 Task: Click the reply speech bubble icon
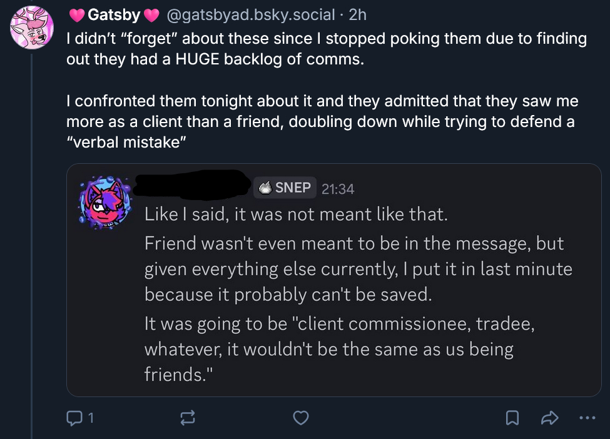coord(73,417)
